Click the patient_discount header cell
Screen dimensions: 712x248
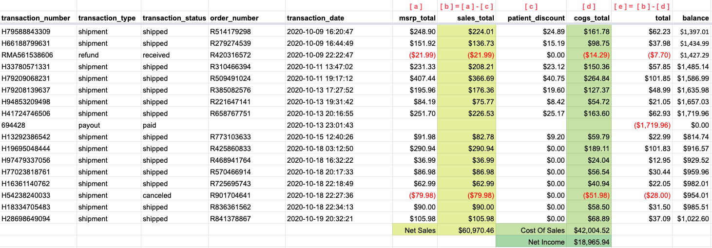(531, 18)
